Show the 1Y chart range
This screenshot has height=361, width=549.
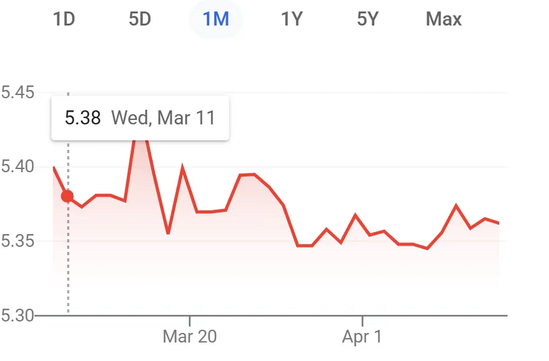click(291, 19)
